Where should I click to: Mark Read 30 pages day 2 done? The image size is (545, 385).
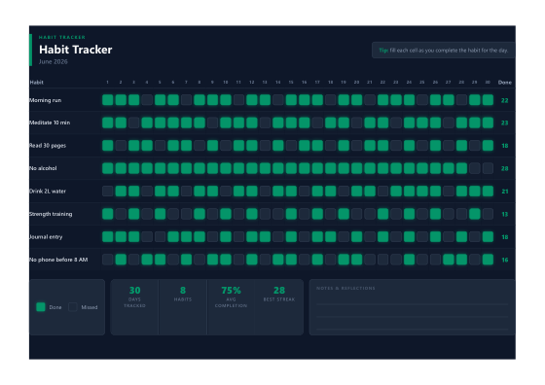[121, 146]
